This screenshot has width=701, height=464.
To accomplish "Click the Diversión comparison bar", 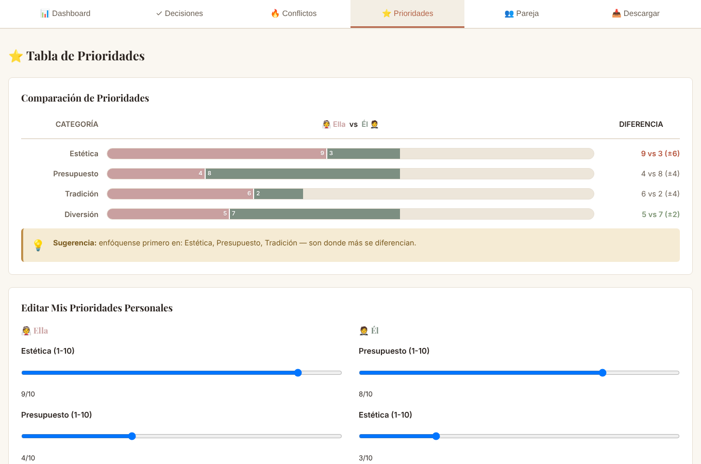I will (x=350, y=214).
